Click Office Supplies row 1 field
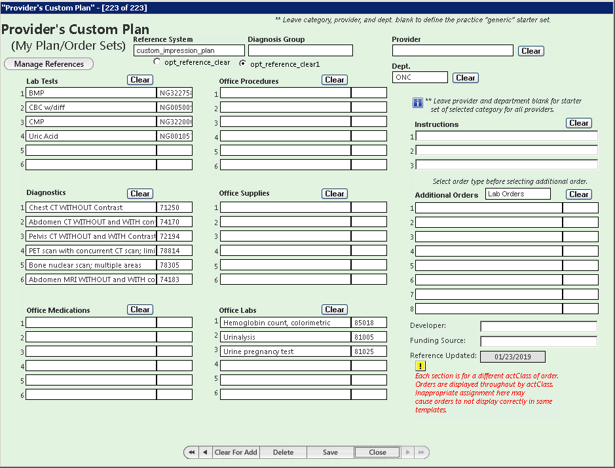This screenshot has height=468, width=615. tap(286, 207)
